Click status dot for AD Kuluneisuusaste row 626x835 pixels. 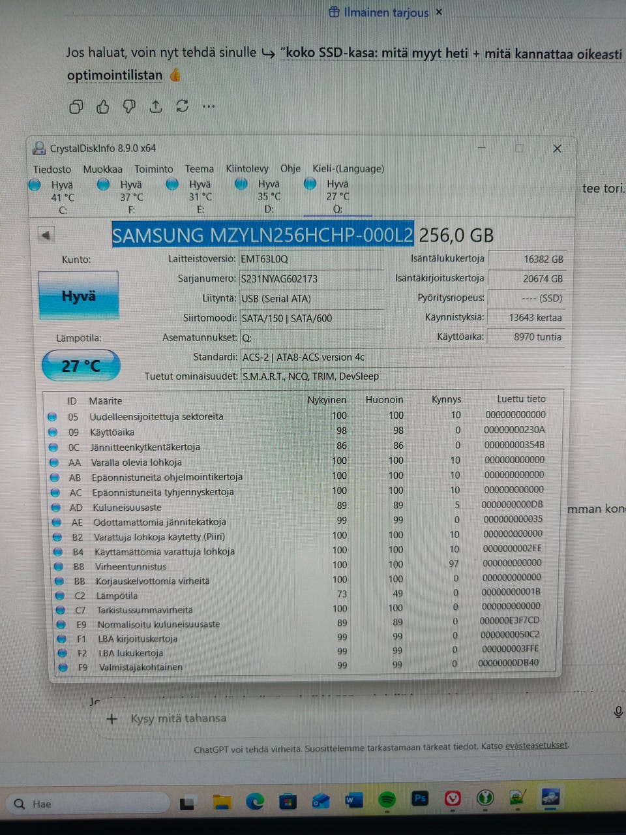tap(56, 507)
